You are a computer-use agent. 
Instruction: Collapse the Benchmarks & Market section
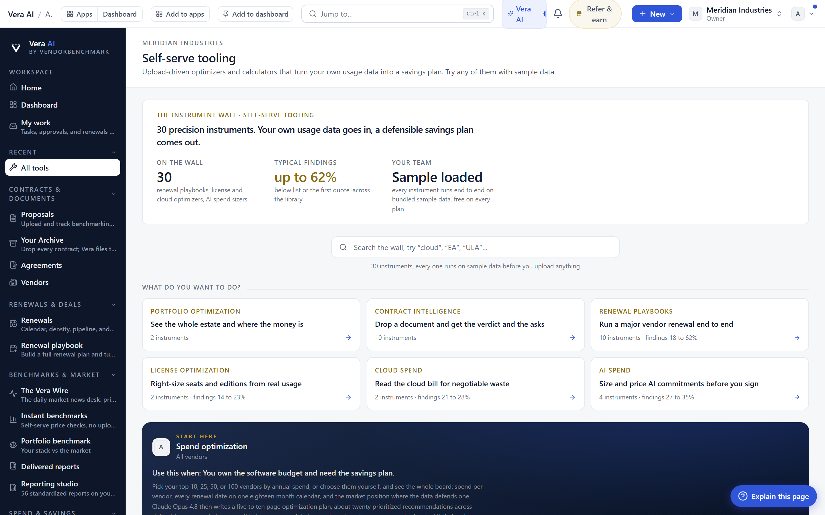tap(114, 375)
